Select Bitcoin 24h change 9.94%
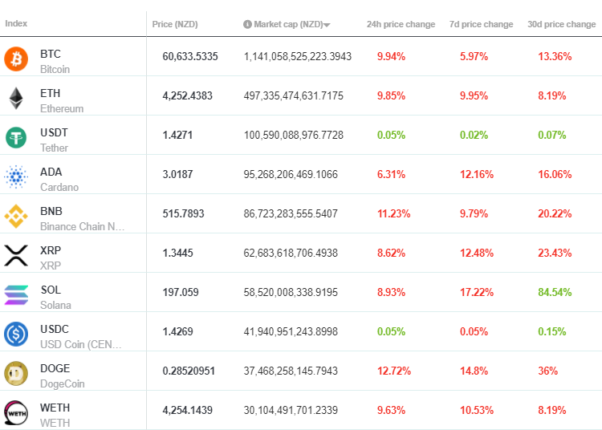 pyautogui.click(x=391, y=57)
